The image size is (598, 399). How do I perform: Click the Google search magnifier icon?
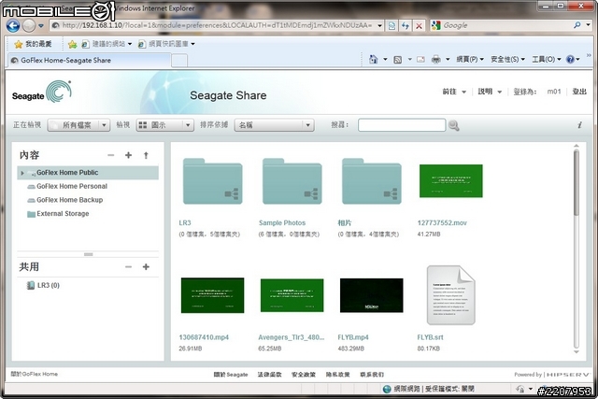(577, 25)
